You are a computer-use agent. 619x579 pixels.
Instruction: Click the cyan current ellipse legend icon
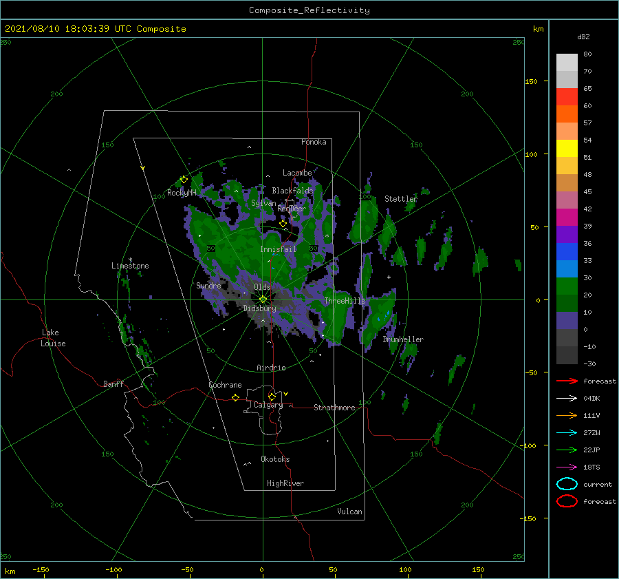tap(567, 484)
